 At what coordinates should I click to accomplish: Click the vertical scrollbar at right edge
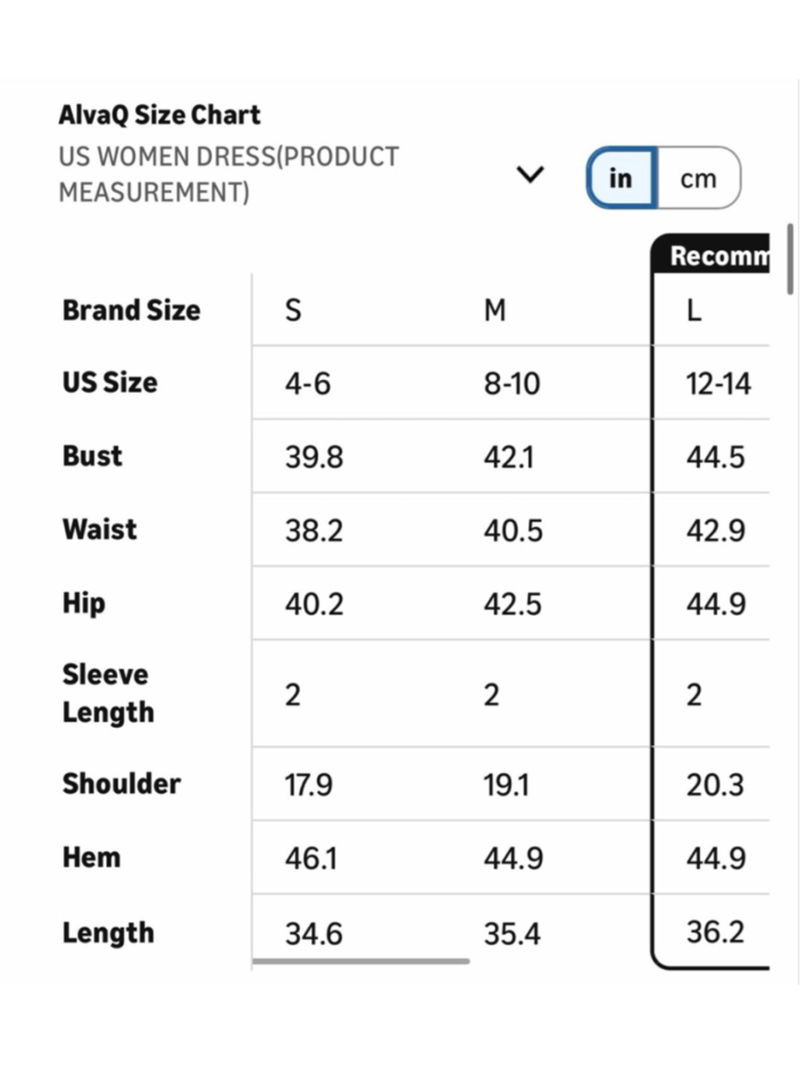(790, 259)
